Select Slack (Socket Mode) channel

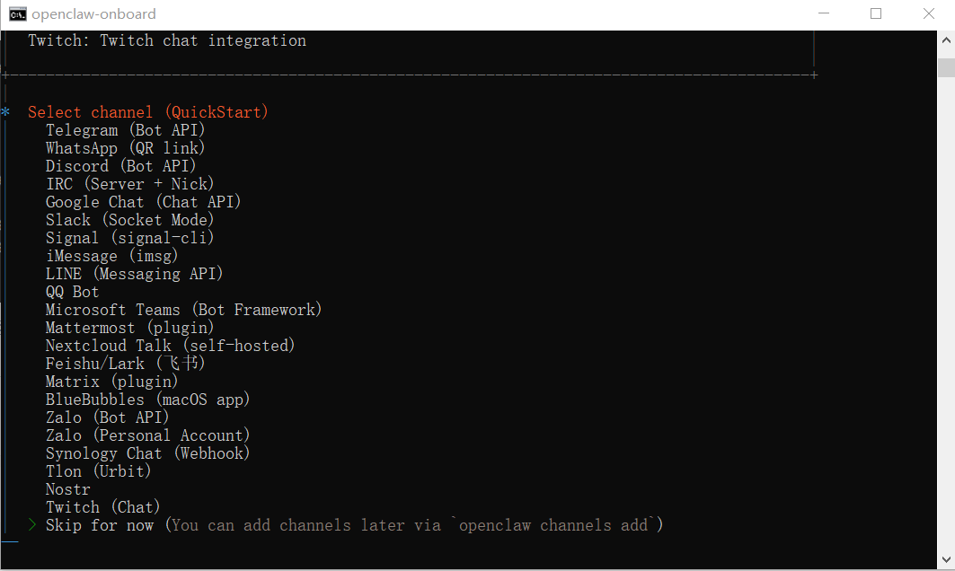129,220
